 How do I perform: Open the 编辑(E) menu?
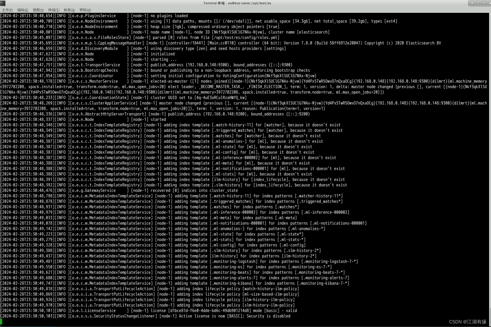point(23,10)
